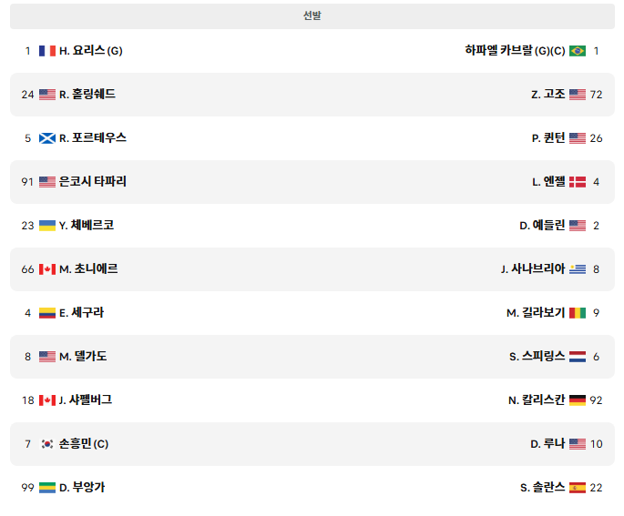
Task: Click the Brazil flag beside 하파엘 카브랄
Action: pos(577,51)
